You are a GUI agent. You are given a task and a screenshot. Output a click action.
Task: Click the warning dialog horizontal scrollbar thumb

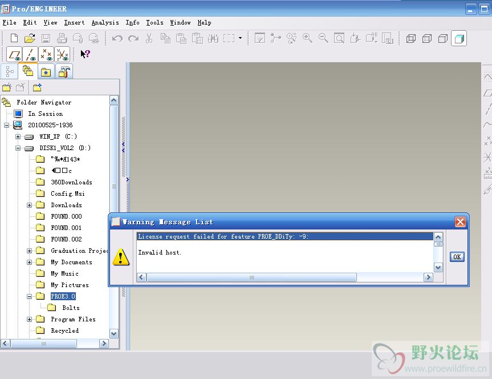point(251,277)
